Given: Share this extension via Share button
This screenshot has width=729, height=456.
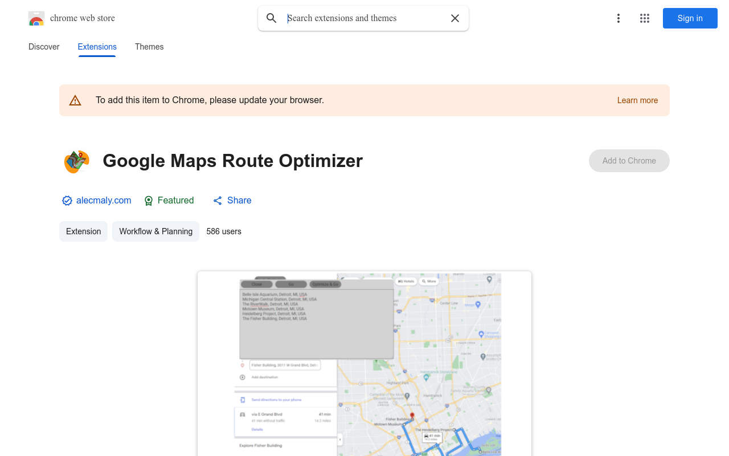Looking at the screenshot, I should click(232, 201).
